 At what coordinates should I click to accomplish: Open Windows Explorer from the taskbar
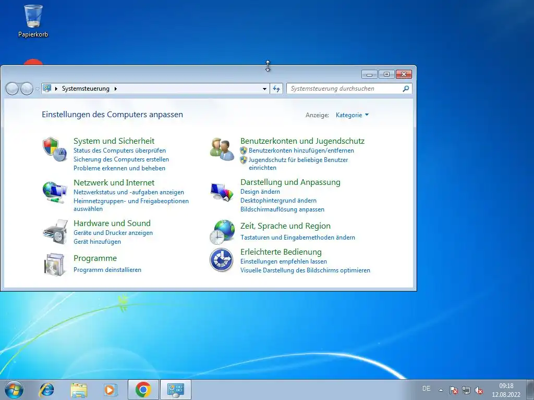pyautogui.click(x=79, y=390)
